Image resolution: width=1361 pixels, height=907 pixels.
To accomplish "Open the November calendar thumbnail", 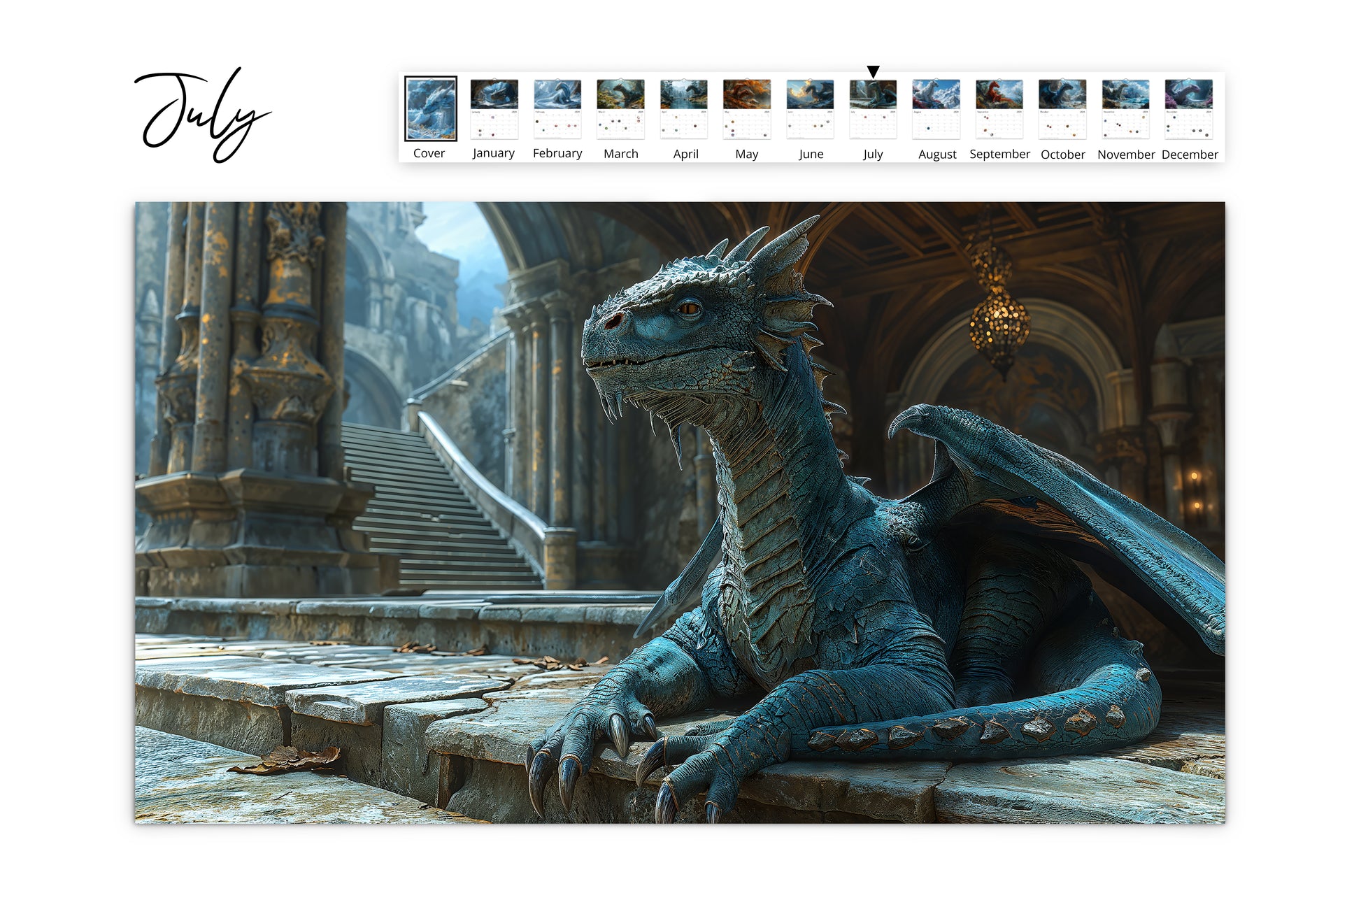I will (x=1125, y=109).
